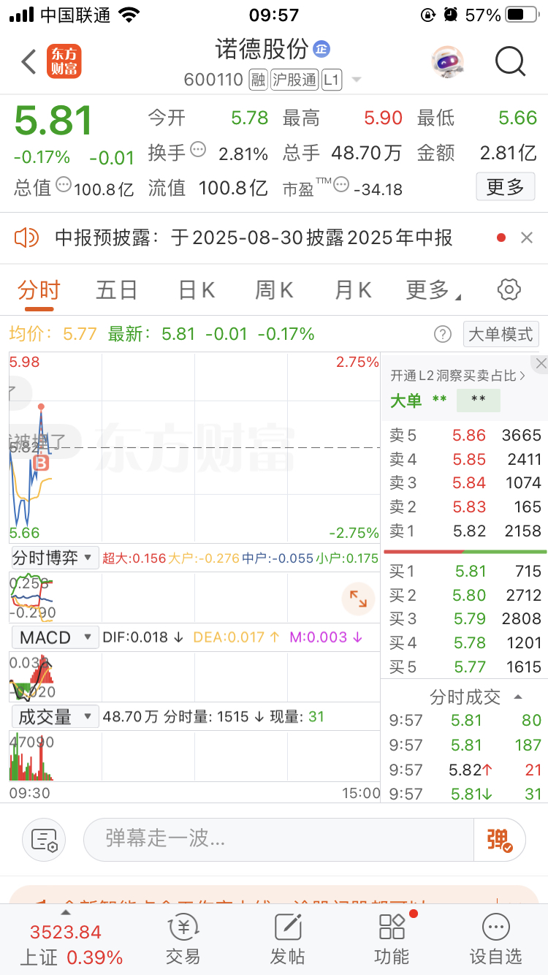Screen dimensions: 548x975
Task: Tap the 均价 5.77 label
Action: 53,335
